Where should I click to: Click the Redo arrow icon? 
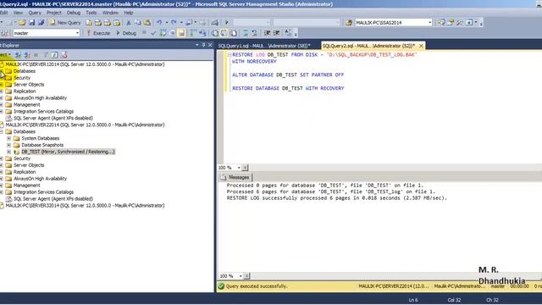174,23
